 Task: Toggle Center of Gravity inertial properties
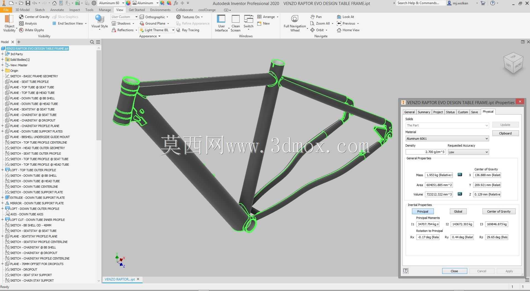pos(499,211)
